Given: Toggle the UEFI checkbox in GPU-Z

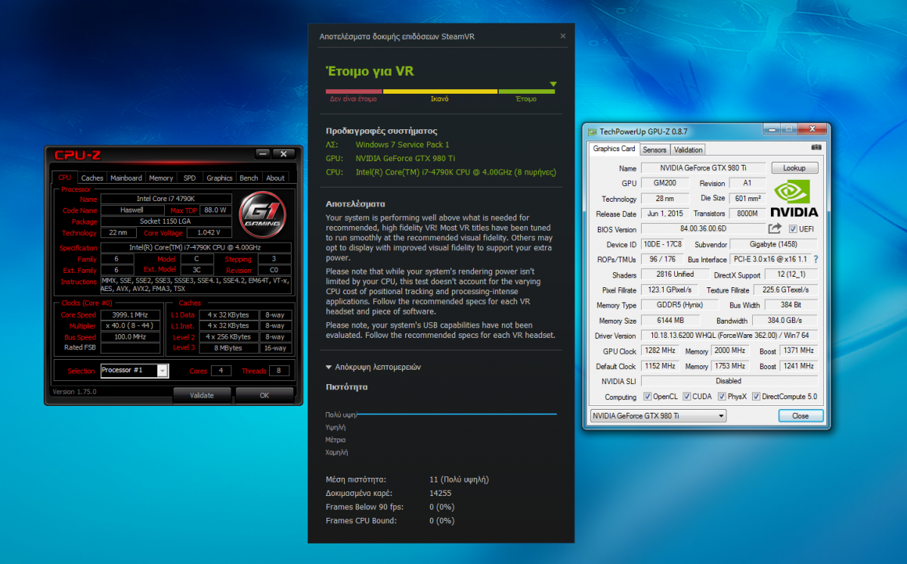Looking at the screenshot, I should 793,229.
